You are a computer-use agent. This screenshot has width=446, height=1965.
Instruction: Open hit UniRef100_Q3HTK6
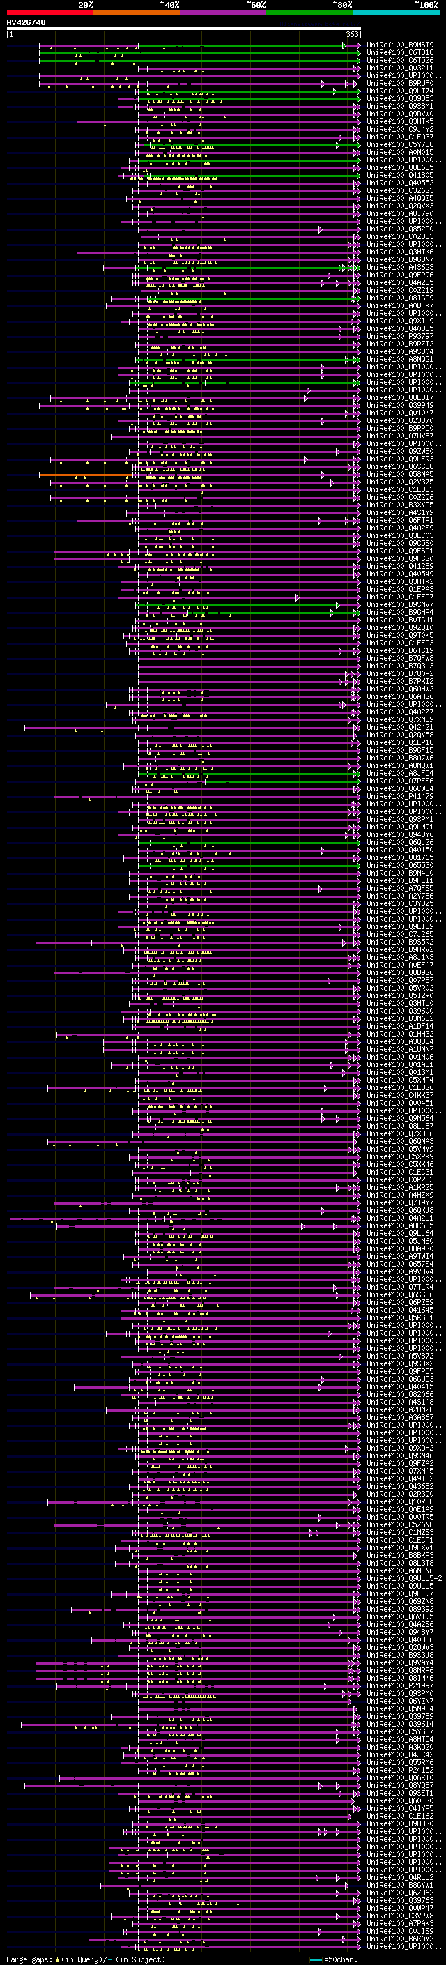(400, 252)
